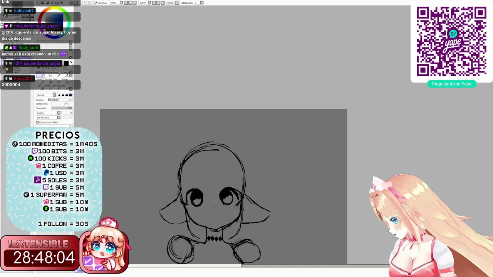Viewport: 493px width, 277px height.
Task: Flip the canvas view horizontally
Action: [x=177, y=3]
